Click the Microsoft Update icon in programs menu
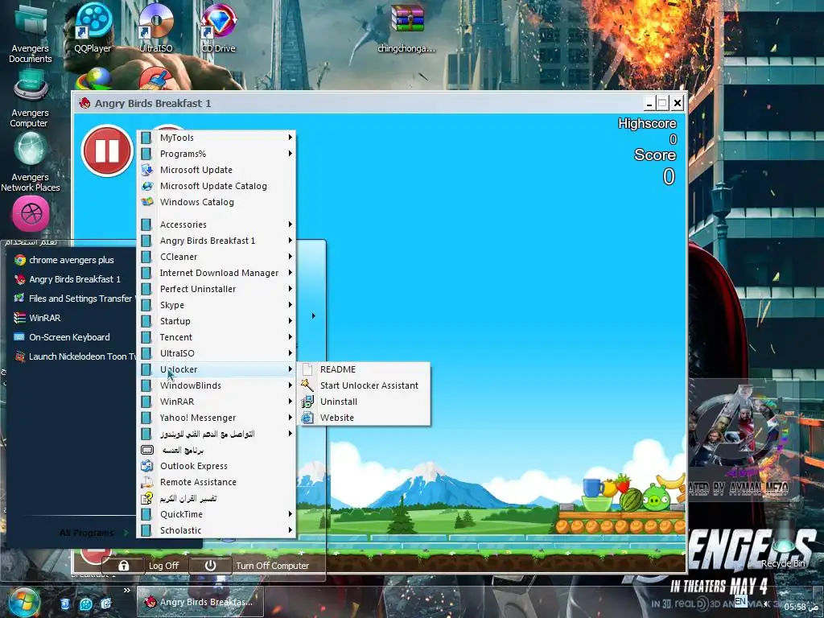 pos(147,170)
